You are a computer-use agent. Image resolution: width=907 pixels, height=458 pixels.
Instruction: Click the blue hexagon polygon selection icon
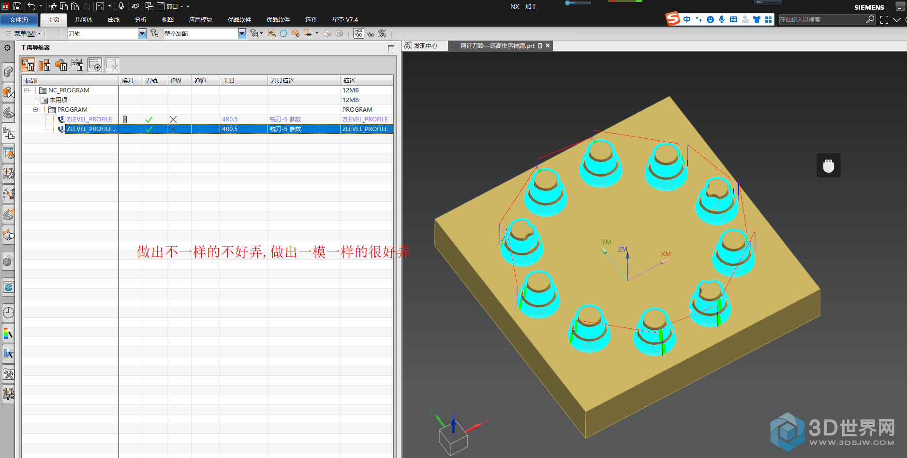coord(283,33)
